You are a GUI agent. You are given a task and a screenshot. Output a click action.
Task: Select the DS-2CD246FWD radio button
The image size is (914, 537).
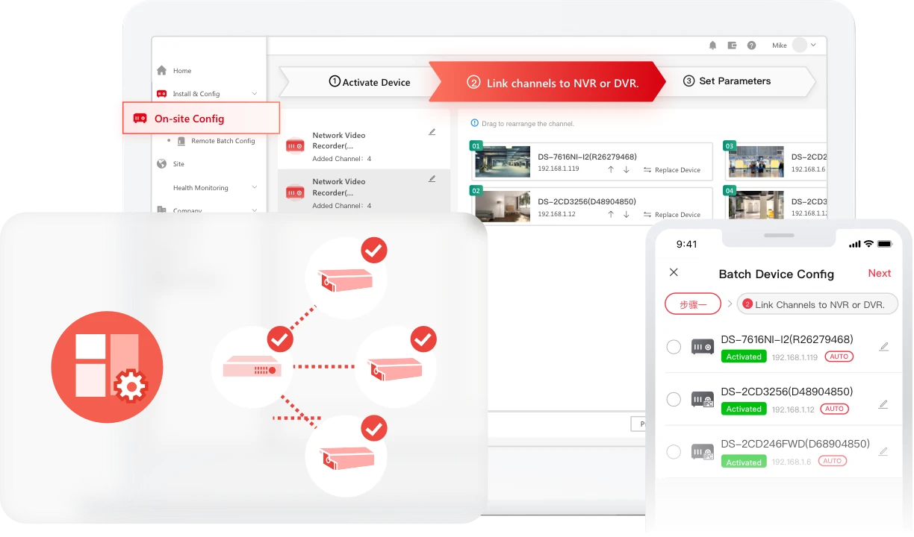click(674, 452)
